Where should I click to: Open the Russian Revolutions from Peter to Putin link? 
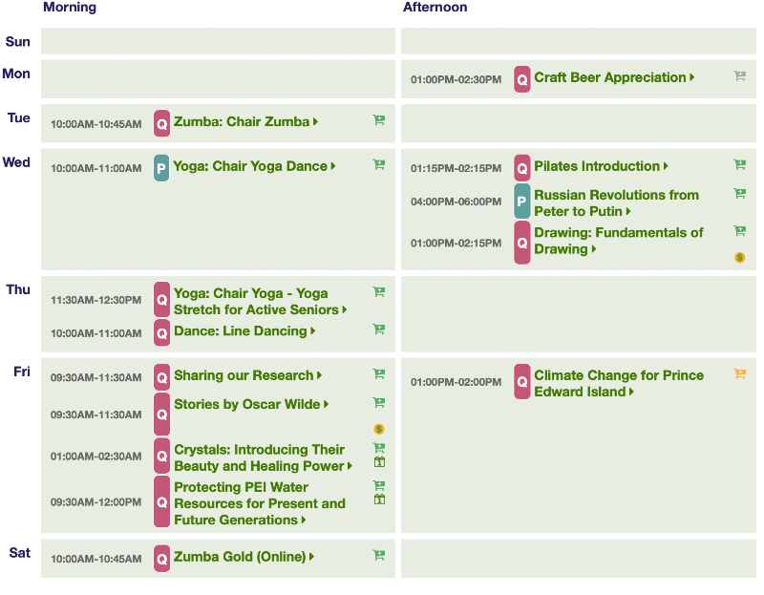click(x=616, y=202)
